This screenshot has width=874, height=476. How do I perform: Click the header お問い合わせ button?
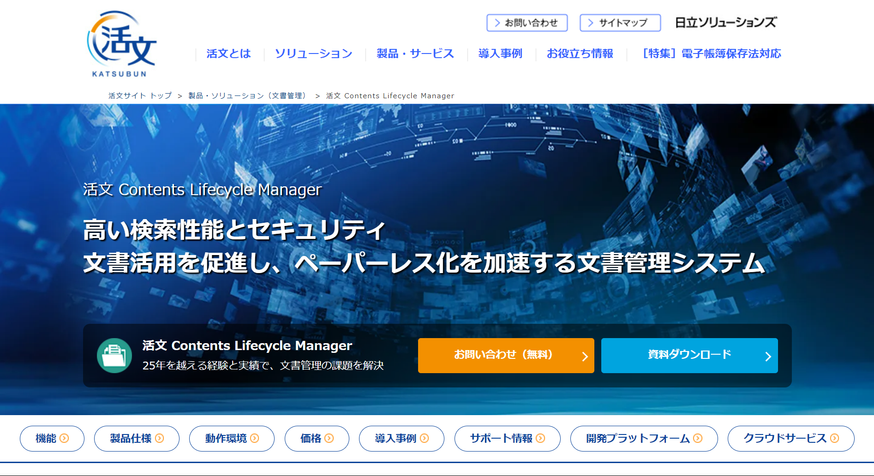(527, 23)
